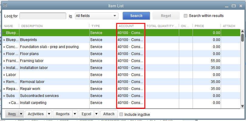Click the list scrollbar down arrow
Viewport: 246px width, 121px height.
point(242,106)
